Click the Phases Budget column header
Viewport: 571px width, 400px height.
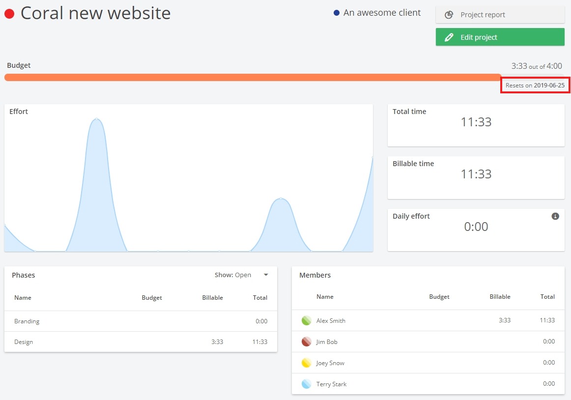[152, 298]
